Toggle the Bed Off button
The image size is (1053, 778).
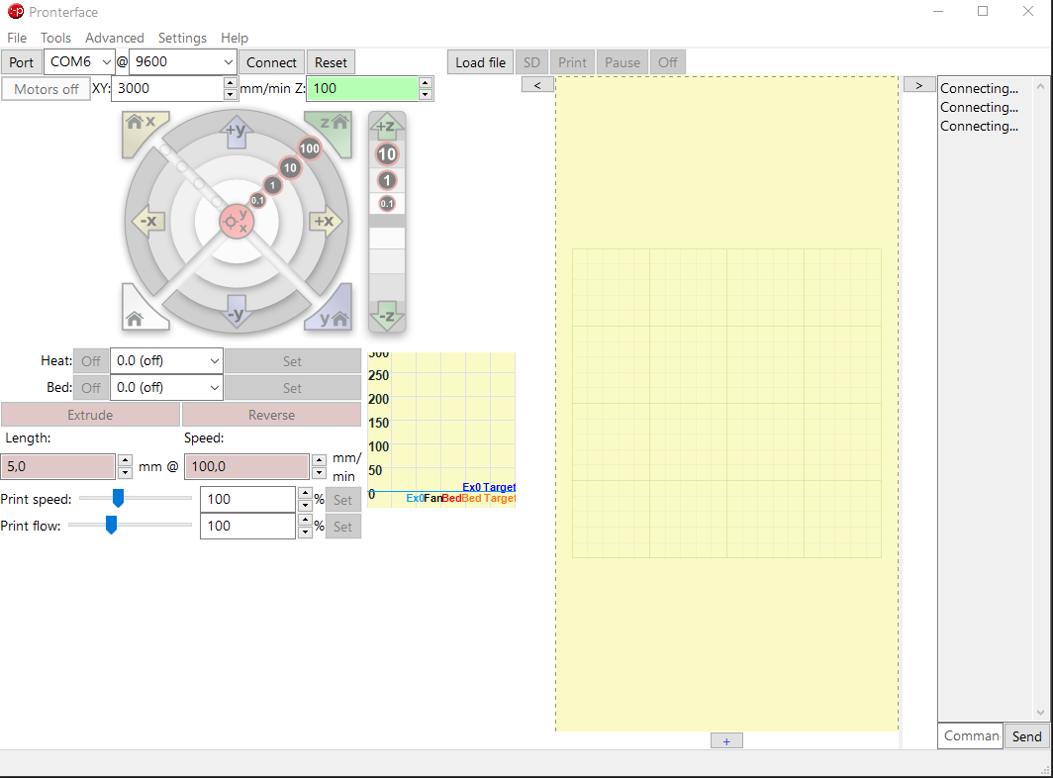point(91,388)
